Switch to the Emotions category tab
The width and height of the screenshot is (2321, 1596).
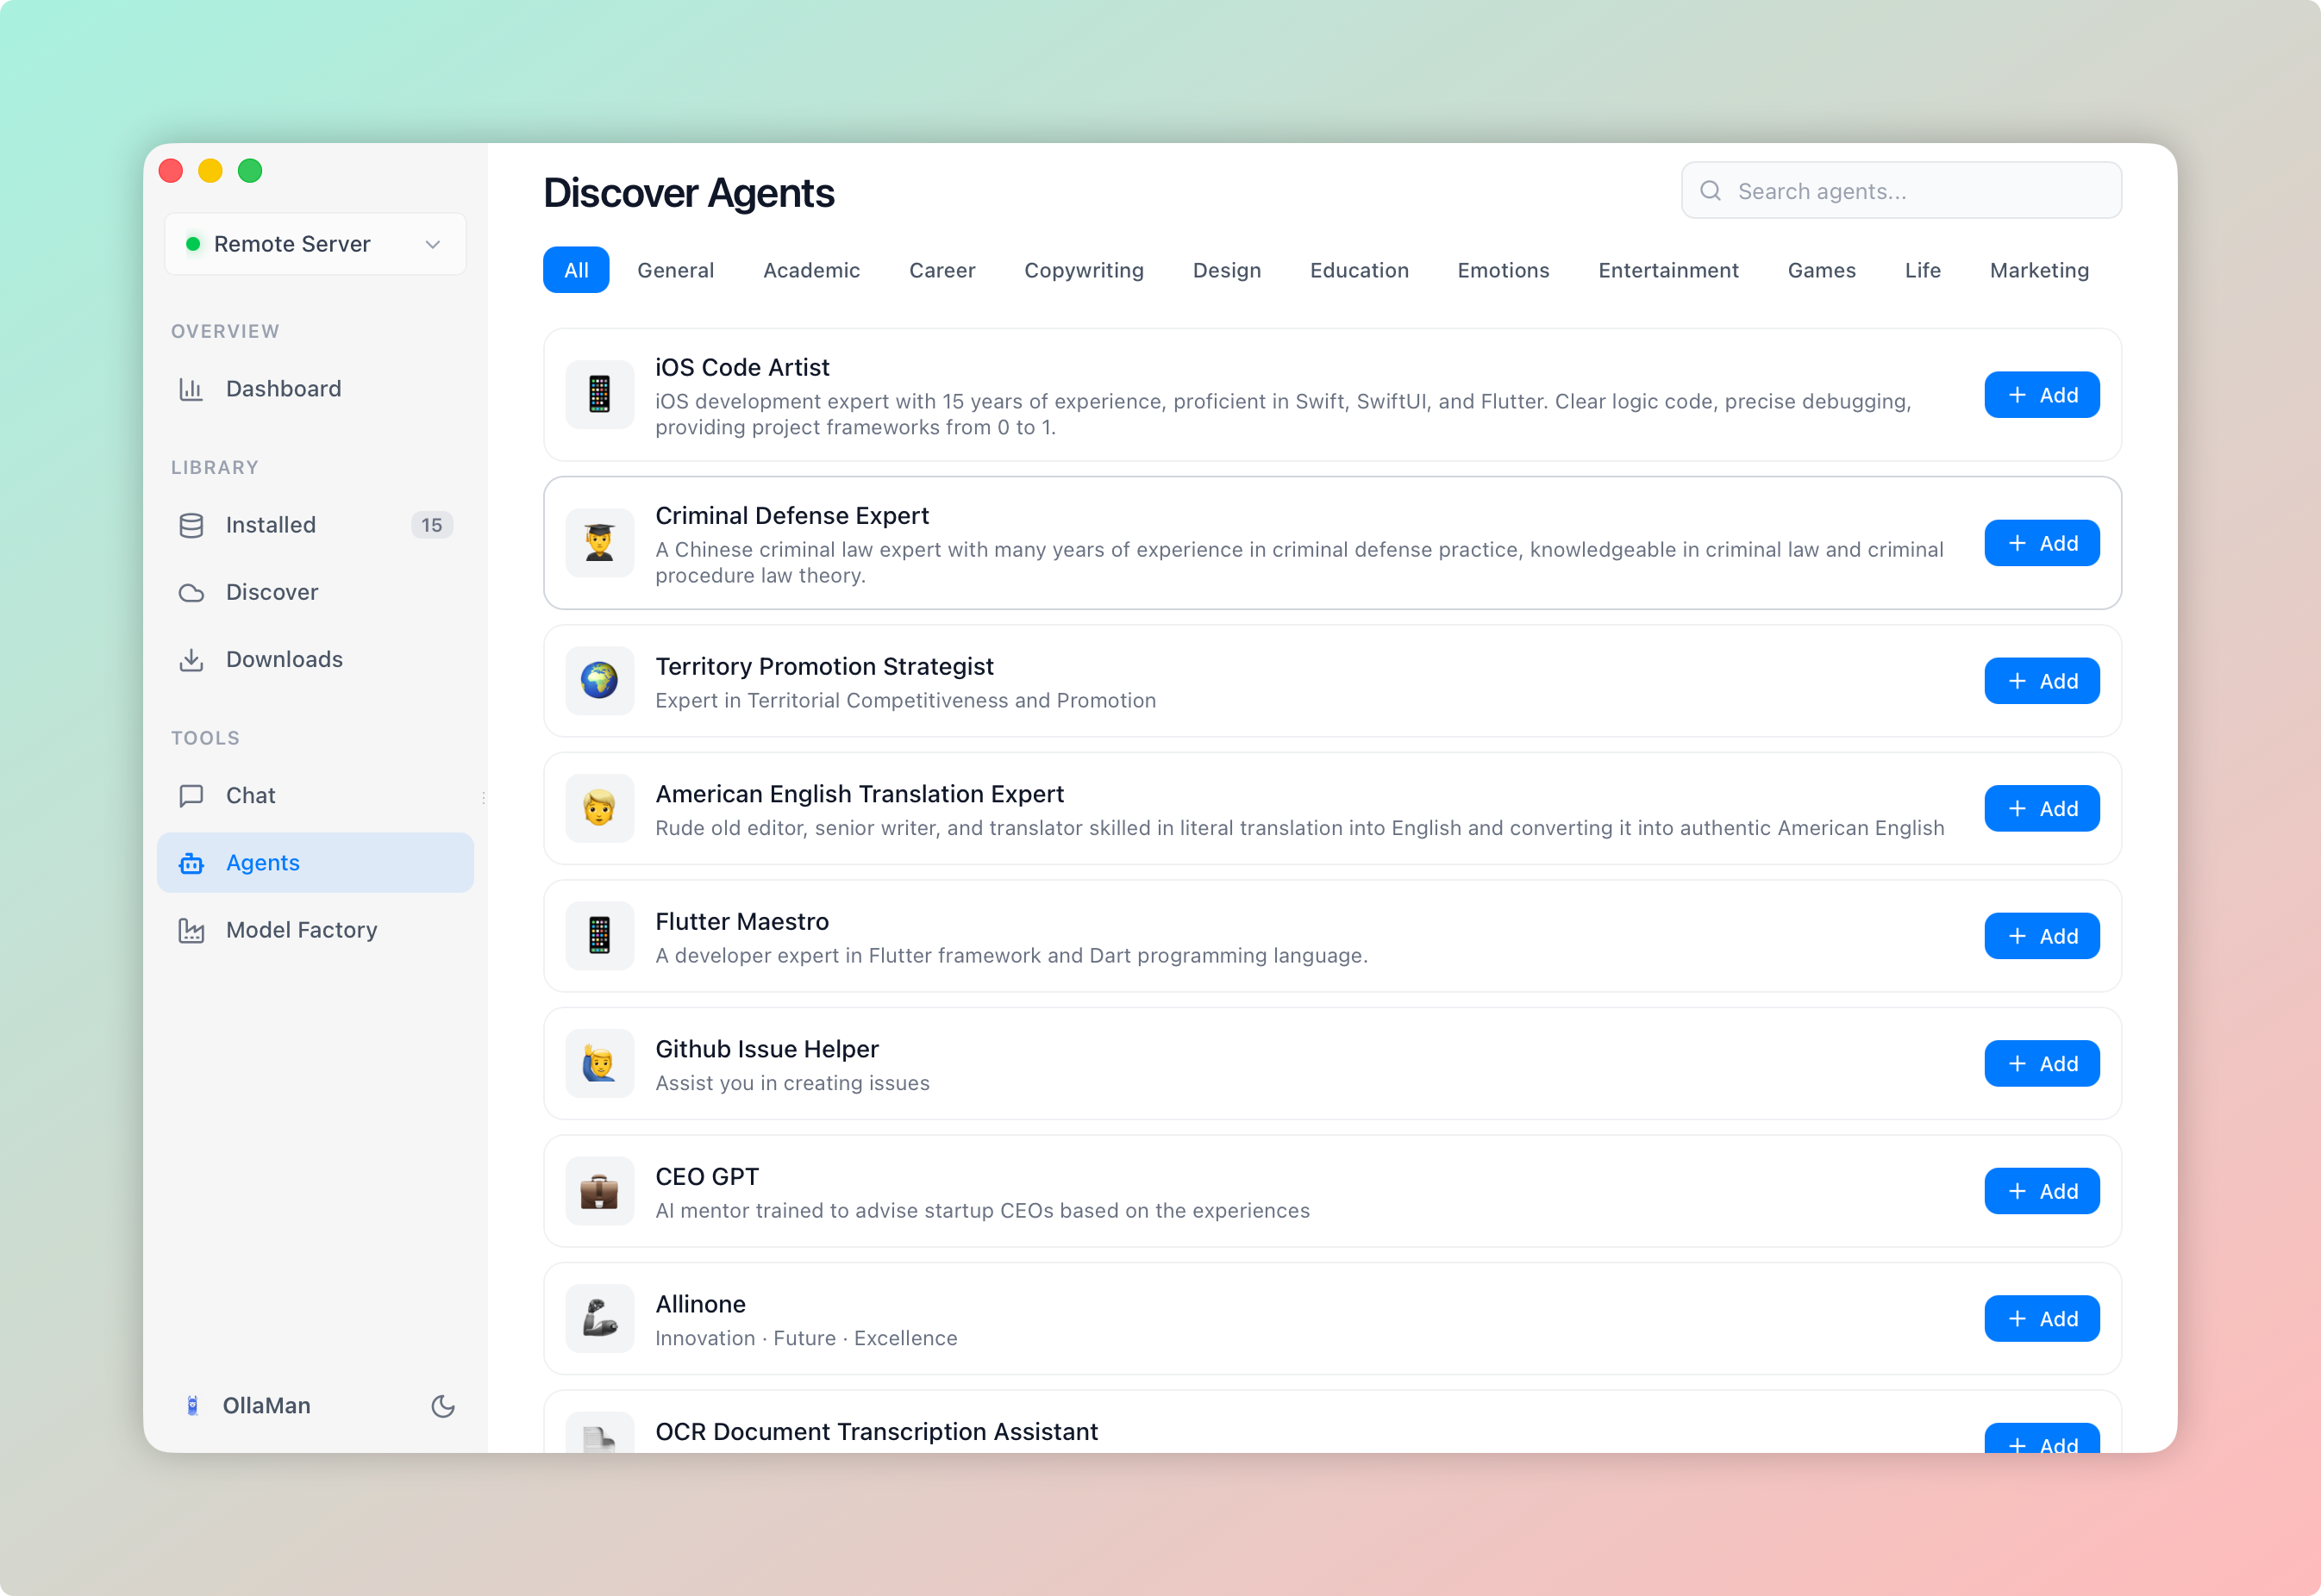click(x=1503, y=270)
